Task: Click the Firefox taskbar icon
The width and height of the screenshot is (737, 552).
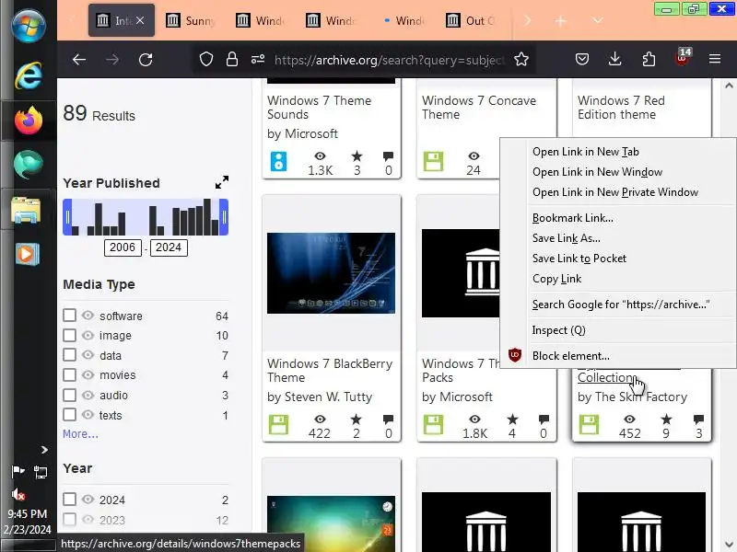Action: (29, 121)
